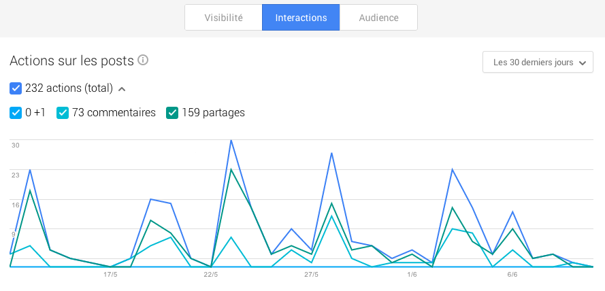Image resolution: width=605 pixels, height=291 pixels.
Task: Click the info icon beside Actions sur les posts
Action: [x=143, y=60]
